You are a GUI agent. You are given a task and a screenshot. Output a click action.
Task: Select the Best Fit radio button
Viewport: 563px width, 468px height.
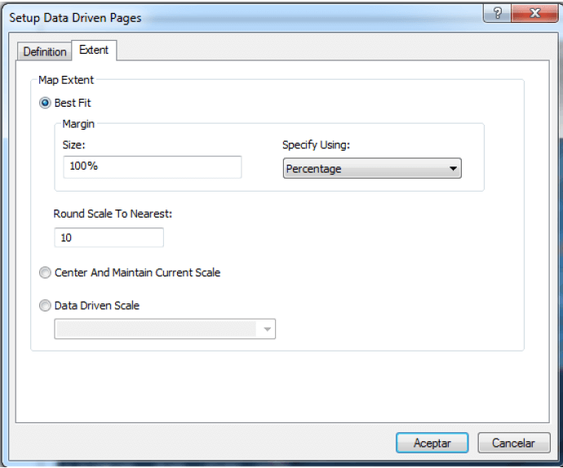(45, 103)
